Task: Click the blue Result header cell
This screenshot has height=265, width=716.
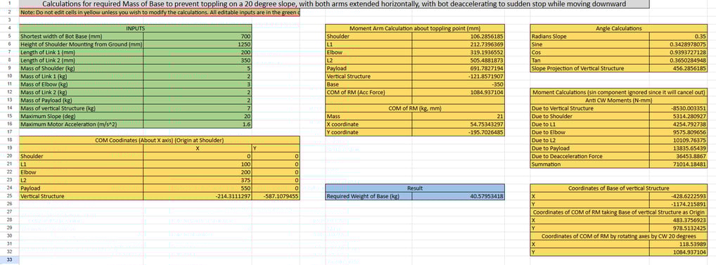Action: point(415,188)
